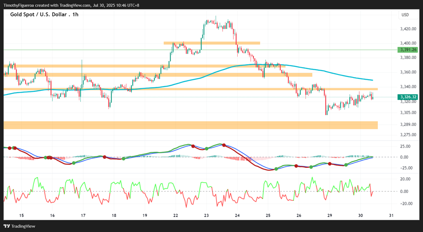Select the current price label 3,326.32
The width and height of the screenshot is (423, 232).
click(x=407, y=97)
